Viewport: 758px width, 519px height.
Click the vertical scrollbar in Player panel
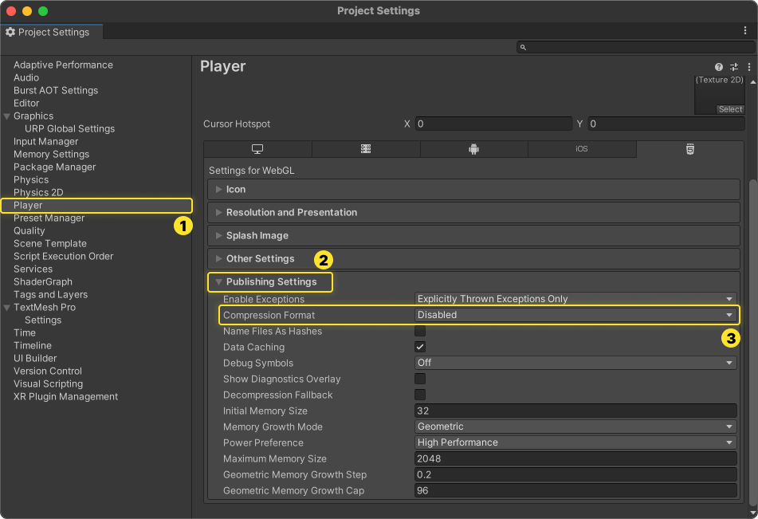[752, 344]
